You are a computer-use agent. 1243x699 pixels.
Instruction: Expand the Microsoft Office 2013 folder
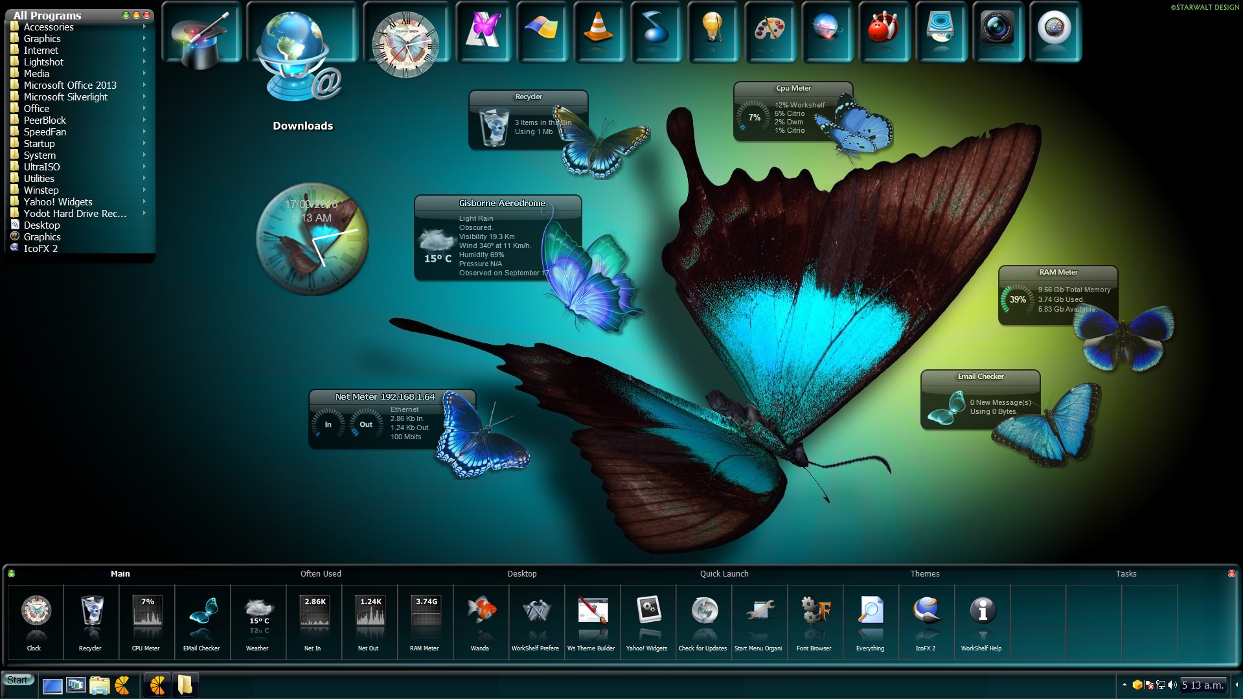[70, 86]
